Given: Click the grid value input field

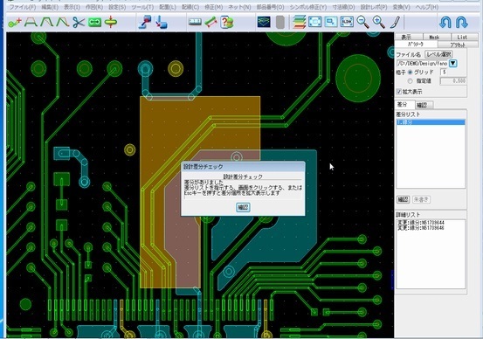Looking at the screenshot, I should [x=445, y=73].
